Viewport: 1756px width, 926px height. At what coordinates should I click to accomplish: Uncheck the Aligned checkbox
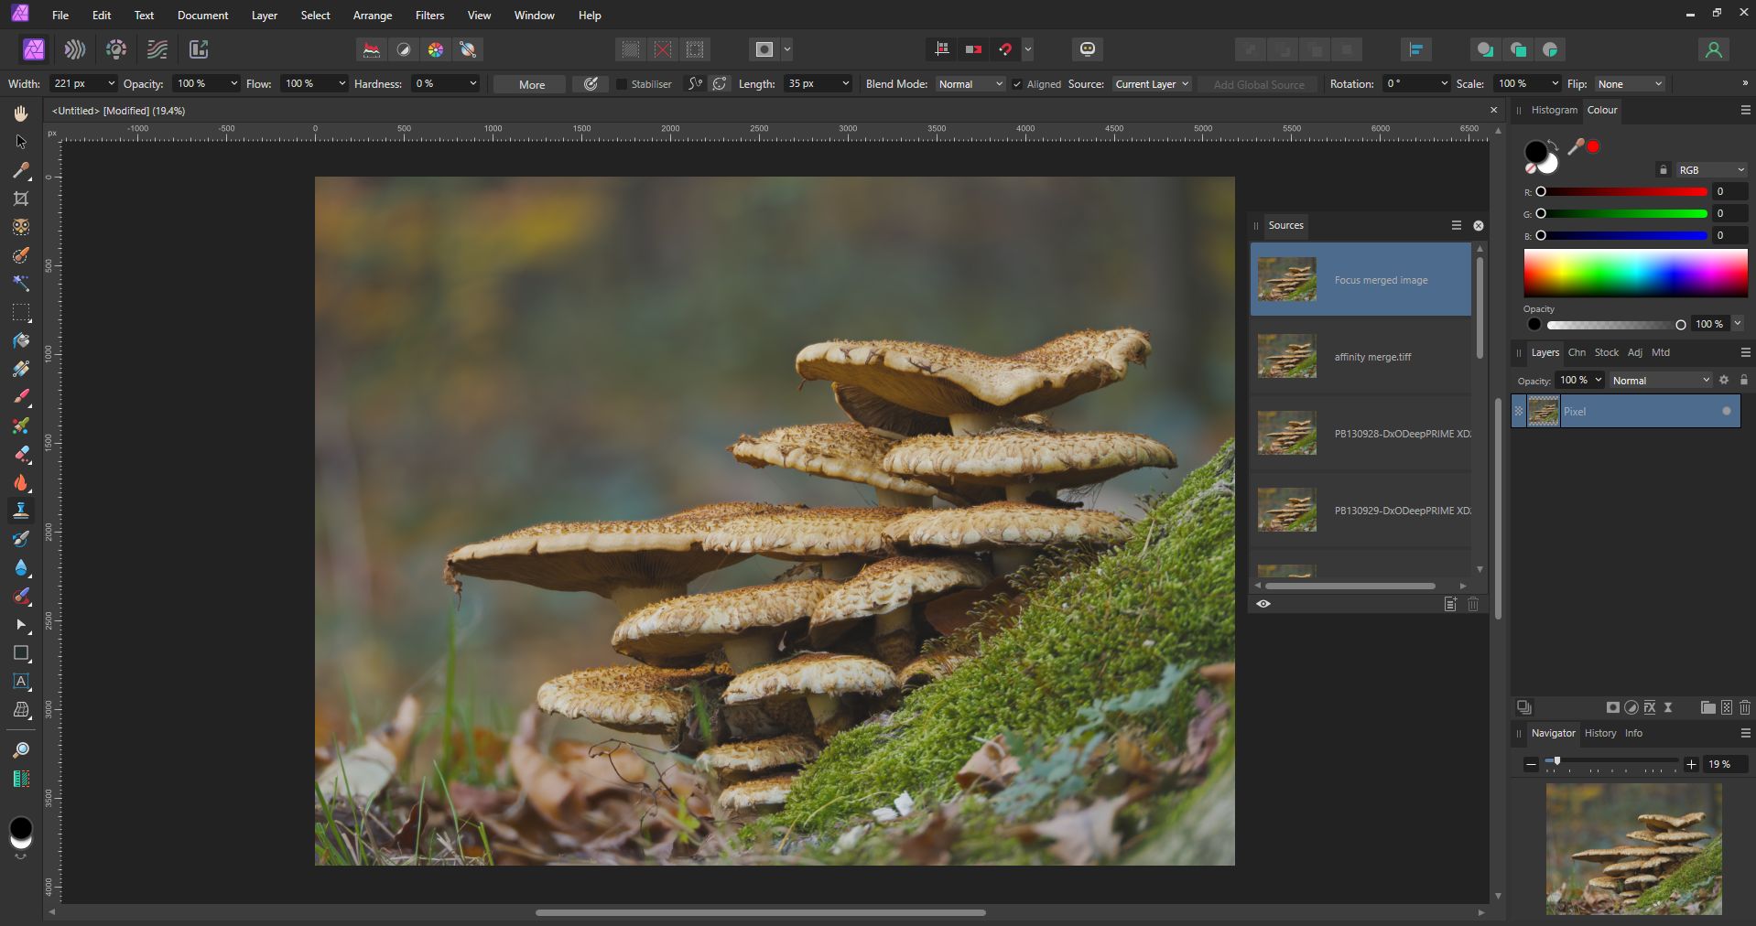coord(1016,84)
